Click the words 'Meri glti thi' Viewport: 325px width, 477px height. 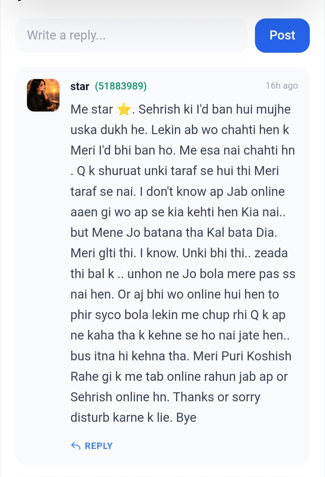click(x=103, y=253)
